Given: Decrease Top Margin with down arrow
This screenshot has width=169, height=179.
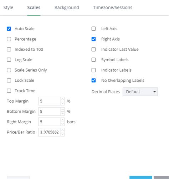Looking at the screenshot, I should 62,103.
